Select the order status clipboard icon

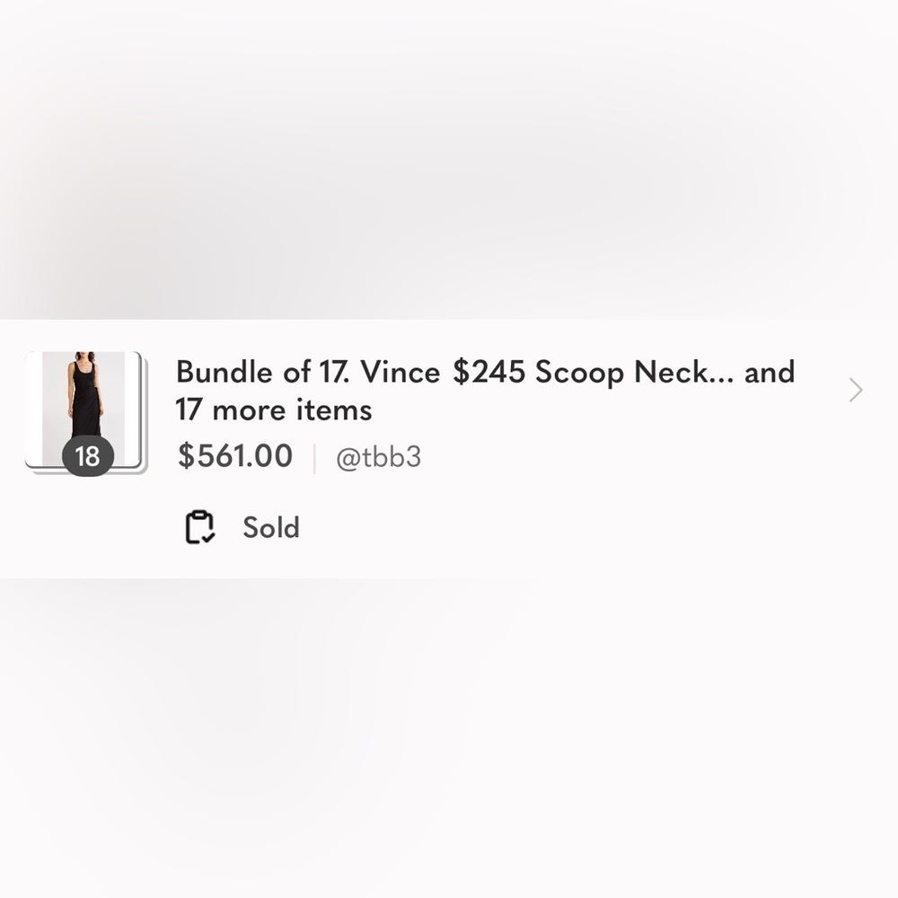[201, 527]
